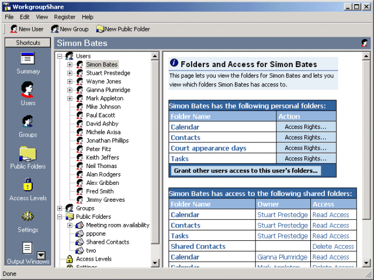Select Alex Gribben in user tree
The image size is (374, 280).
[x=103, y=183]
